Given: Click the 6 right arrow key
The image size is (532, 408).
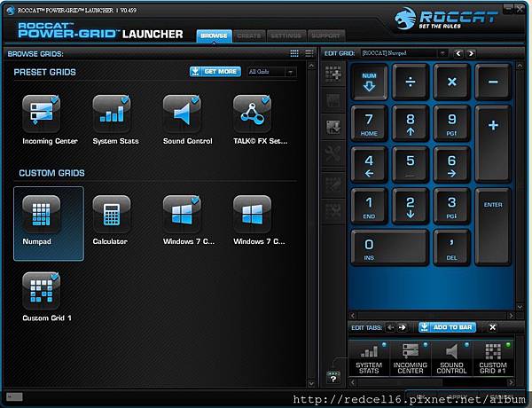Looking at the screenshot, I should pos(452,165).
